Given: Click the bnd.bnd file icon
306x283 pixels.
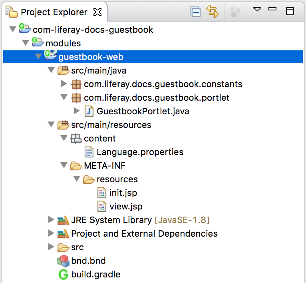Looking at the screenshot, I should tap(63, 261).
